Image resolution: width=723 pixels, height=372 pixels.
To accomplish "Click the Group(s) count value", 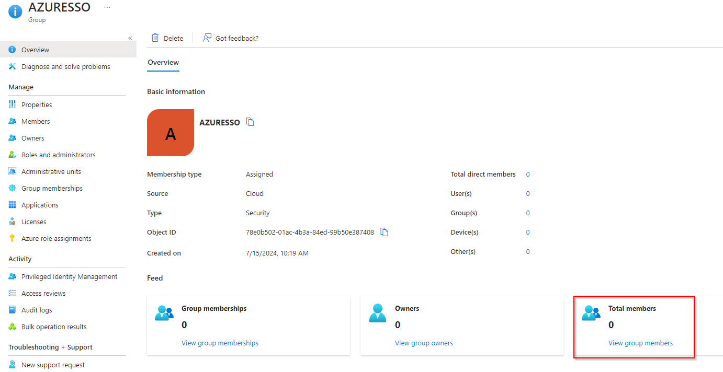I will [x=528, y=213].
